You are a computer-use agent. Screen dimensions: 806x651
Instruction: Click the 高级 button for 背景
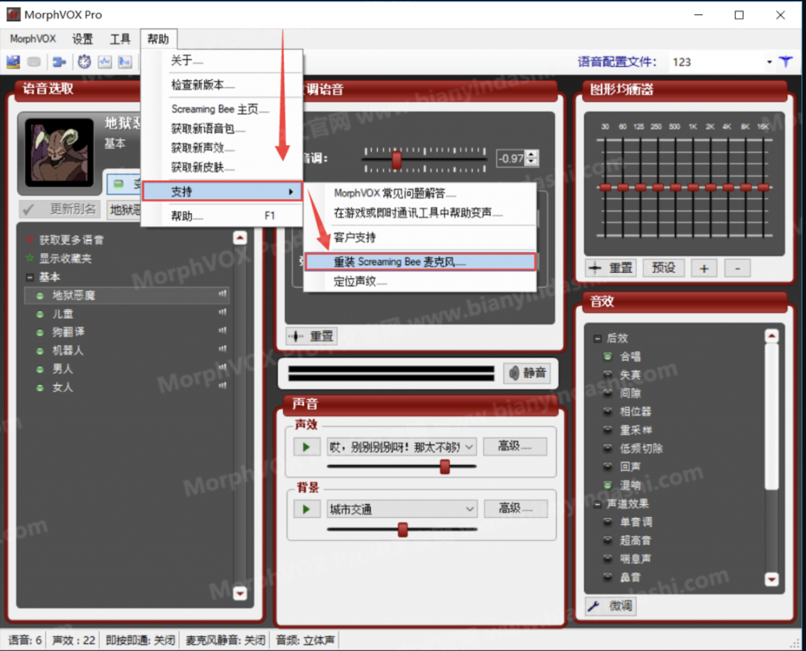(x=516, y=508)
